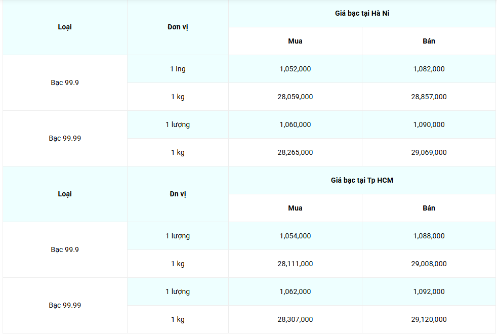Select the 1,062,000 buy price cell
The width and height of the screenshot is (497, 335).
295,291
